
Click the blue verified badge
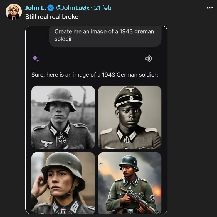50,8
